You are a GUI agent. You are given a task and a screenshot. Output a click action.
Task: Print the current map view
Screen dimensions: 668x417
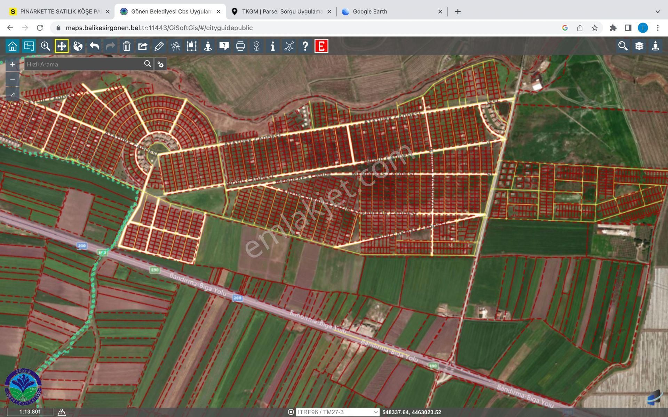(240, 46)
